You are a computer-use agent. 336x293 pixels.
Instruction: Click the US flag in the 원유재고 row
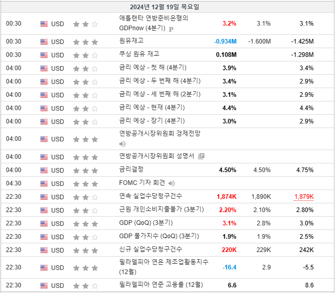click(44, 41)
